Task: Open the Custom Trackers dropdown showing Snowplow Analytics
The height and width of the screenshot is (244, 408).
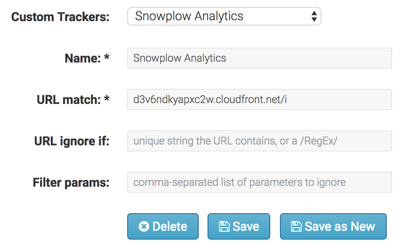Action: (x=224, y=16)
